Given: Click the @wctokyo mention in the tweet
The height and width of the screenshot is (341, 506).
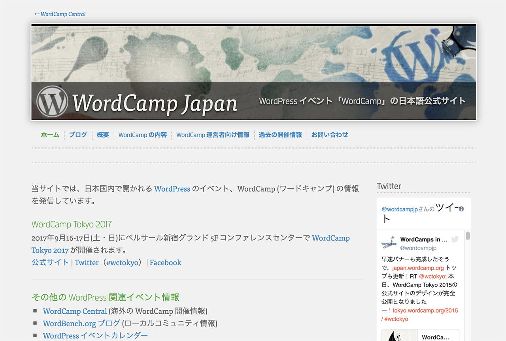Looking at the screenshot, I should 432,277.
